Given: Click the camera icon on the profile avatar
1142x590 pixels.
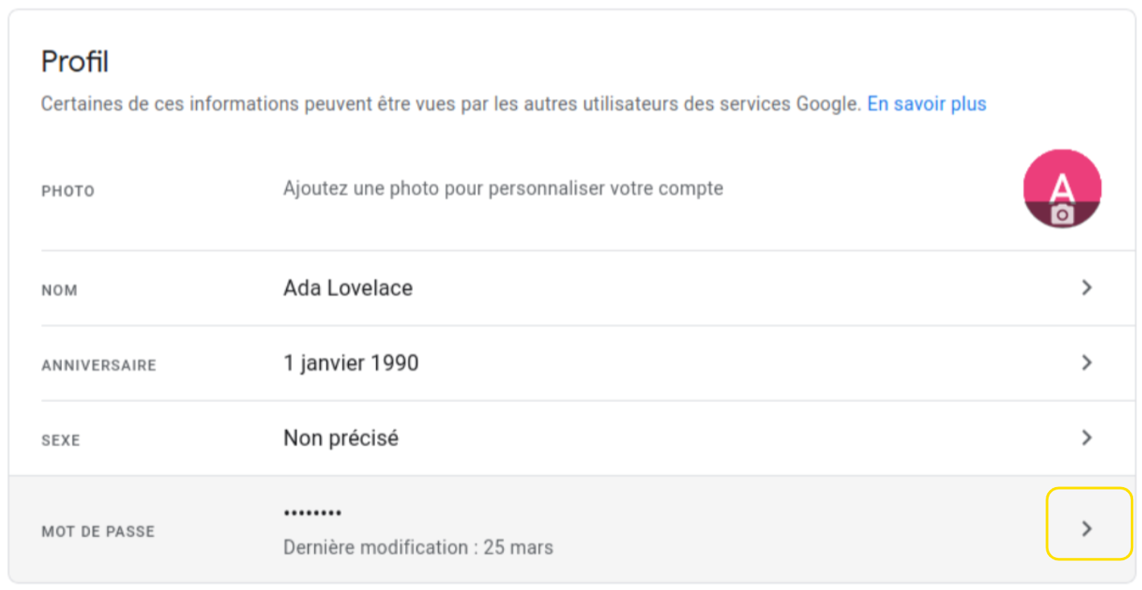Looking at the screenshot, I should [1062, 215].
